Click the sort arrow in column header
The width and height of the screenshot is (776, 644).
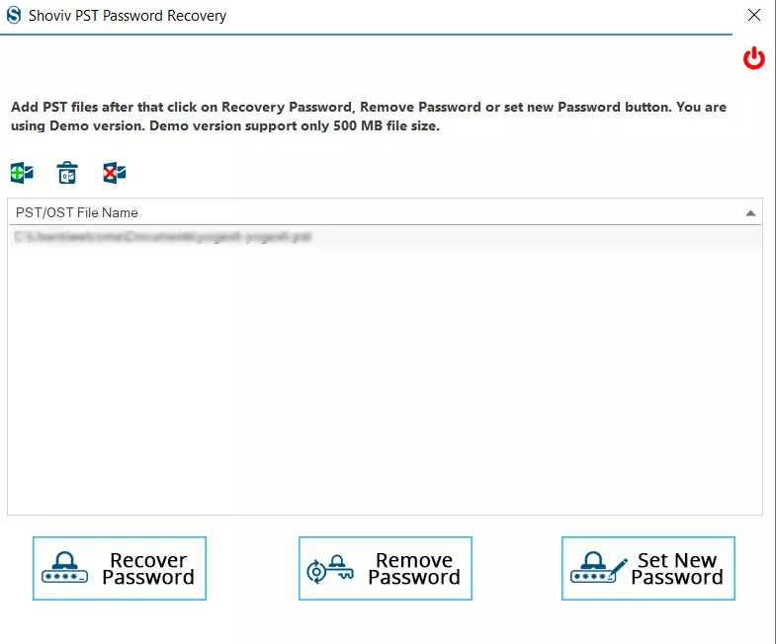pyautogui.click(x=750, y=213)
